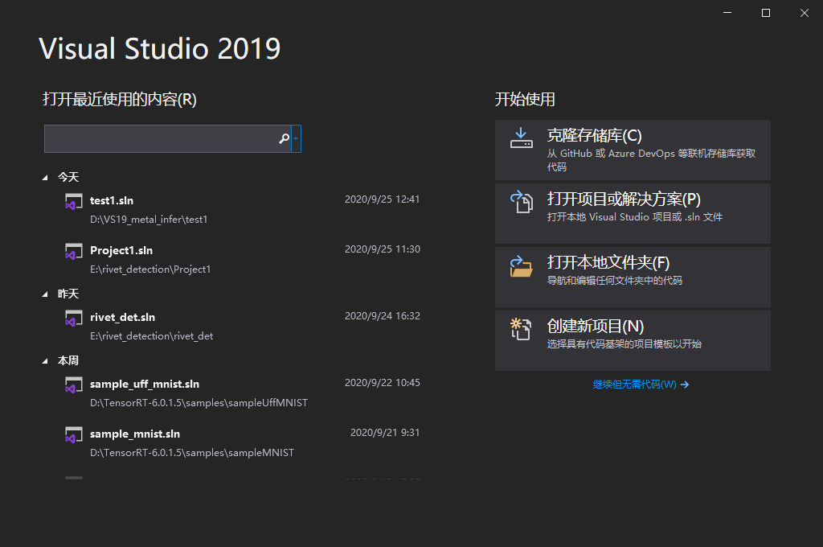Click the clone repository icon
823x547 pixels.
(520, 138)
